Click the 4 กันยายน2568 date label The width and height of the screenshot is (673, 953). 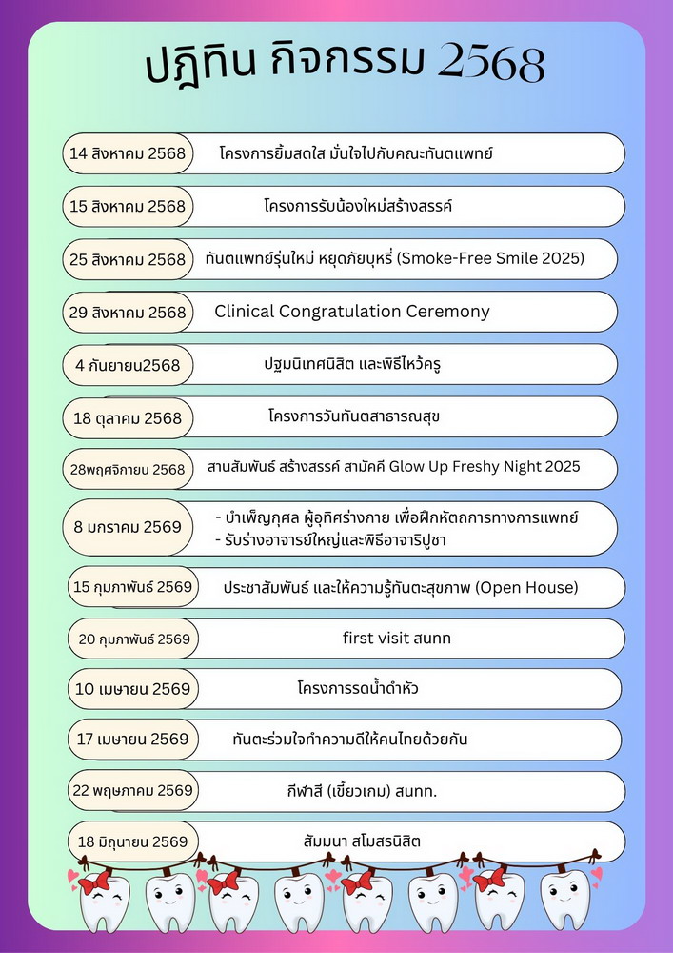[x=128, y=365]
